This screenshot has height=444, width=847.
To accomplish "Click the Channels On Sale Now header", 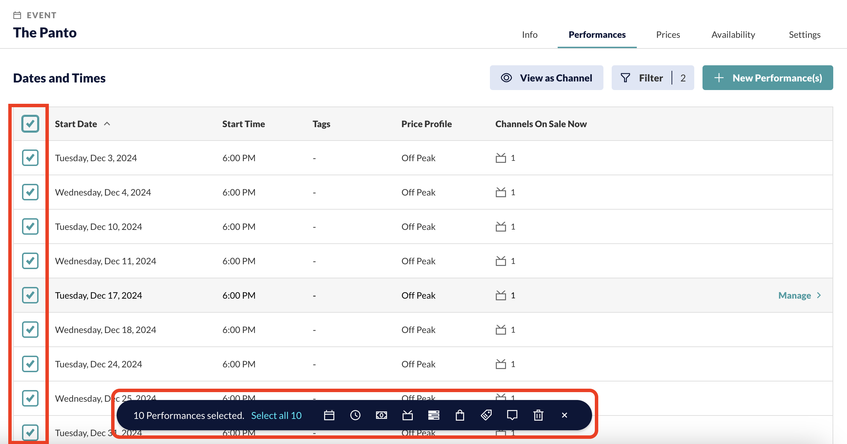I will (x=541, y=124).
